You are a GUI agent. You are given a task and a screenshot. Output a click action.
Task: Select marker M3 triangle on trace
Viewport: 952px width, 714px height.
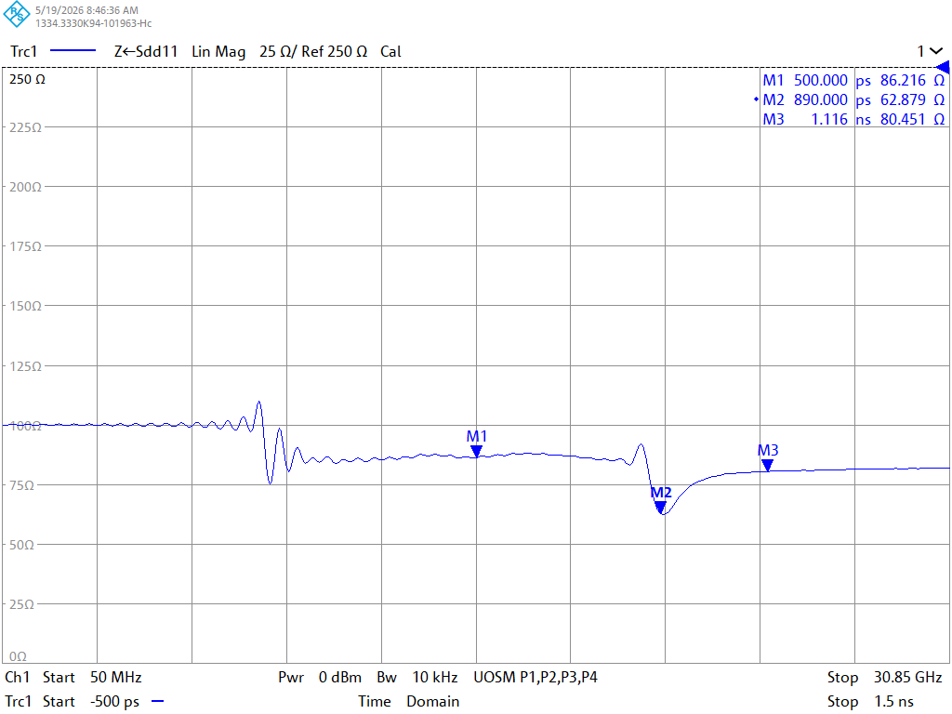coord(767,465)
